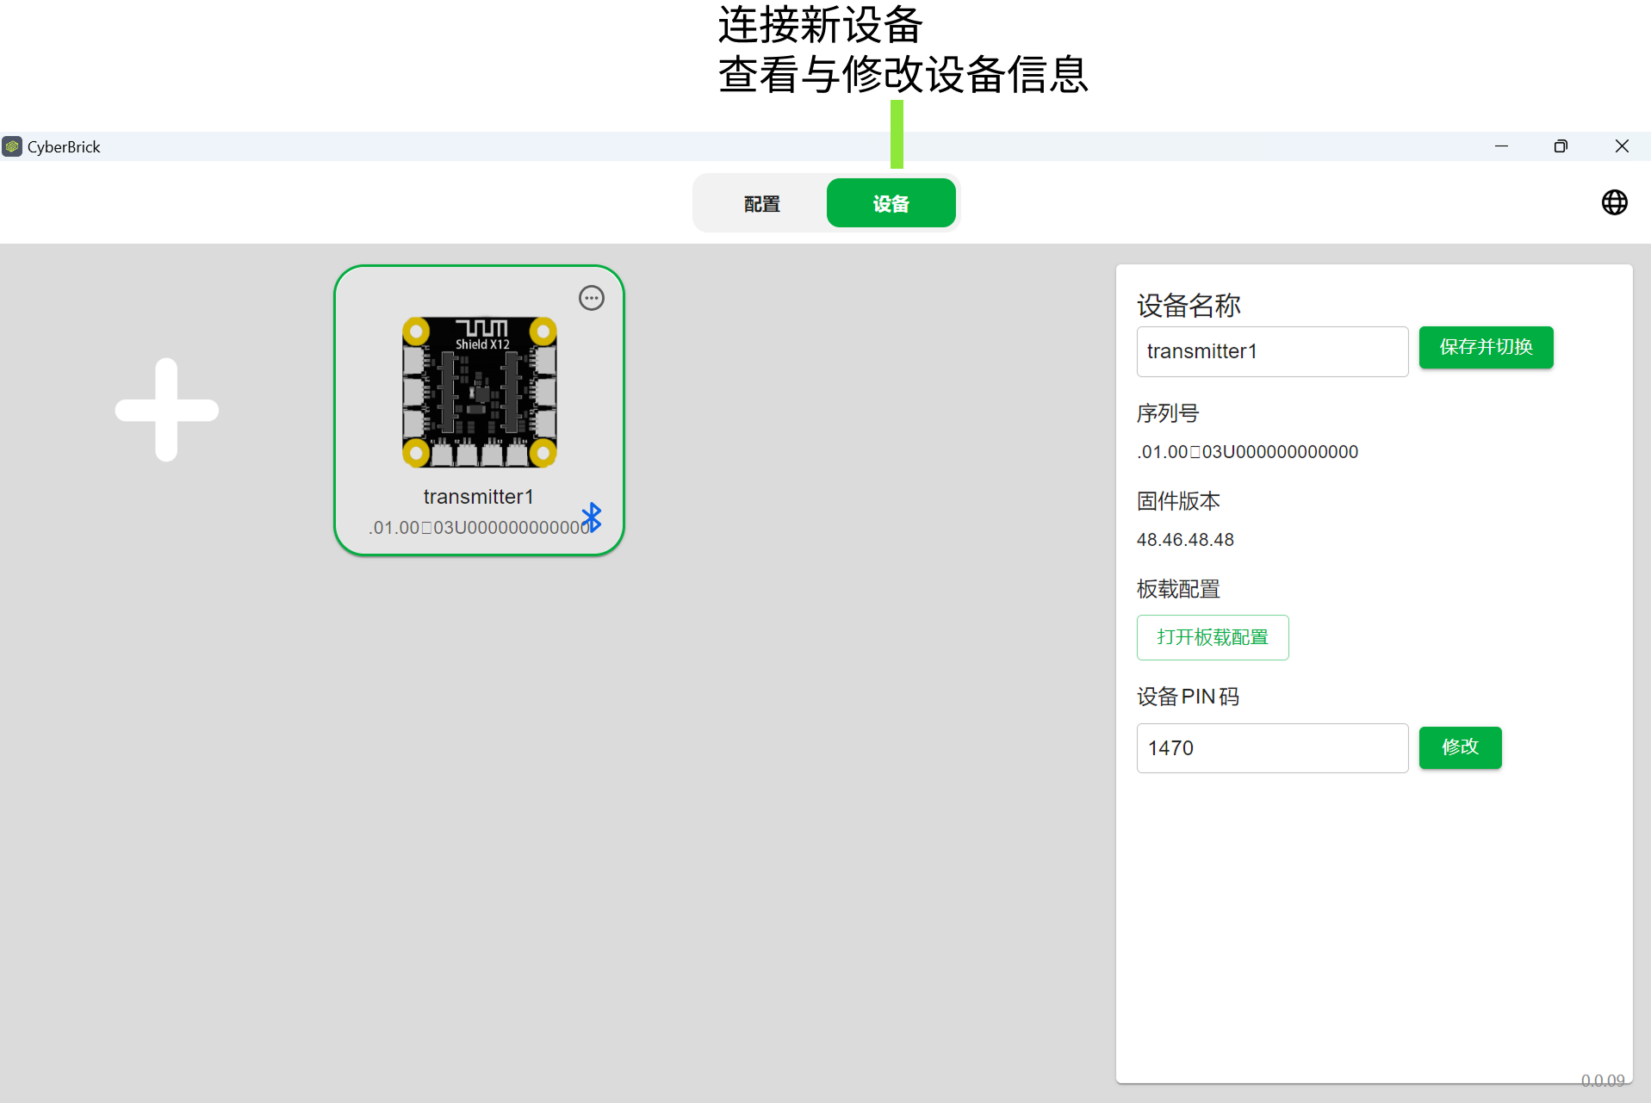
Task: Click the 板载配置 label
Action: [1178, 589]
